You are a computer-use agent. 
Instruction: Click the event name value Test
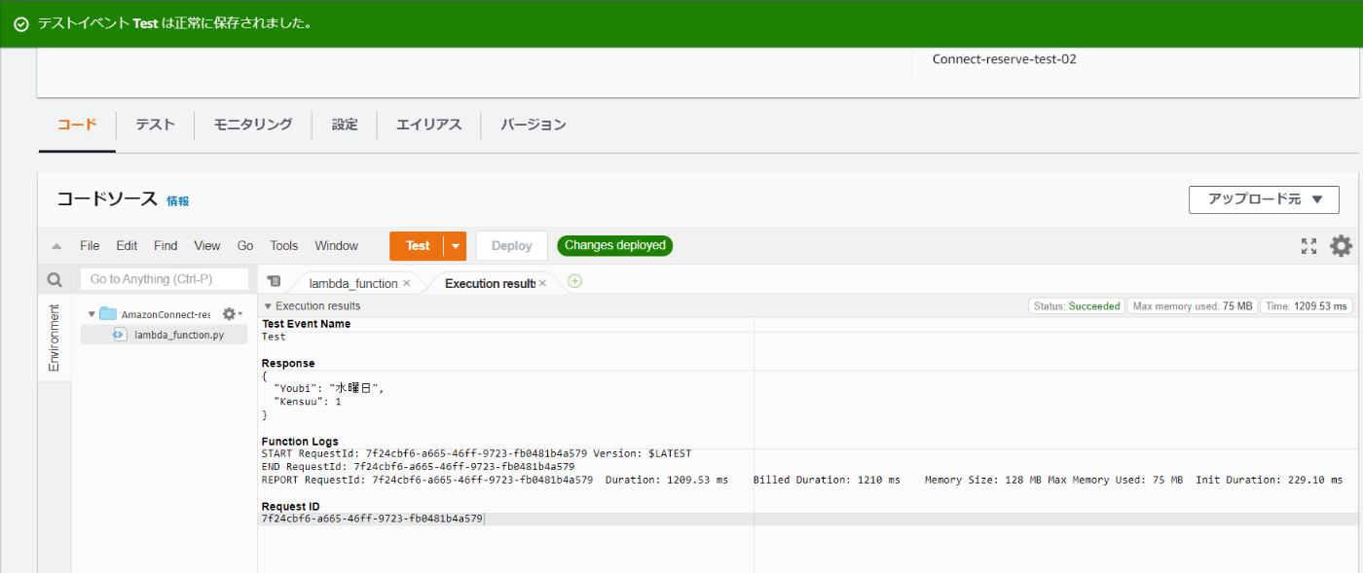[x=274, y=337]
